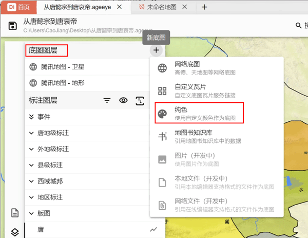Expand the 西域城邦 group chevron
Screen dimensions: 308x238
31,181
